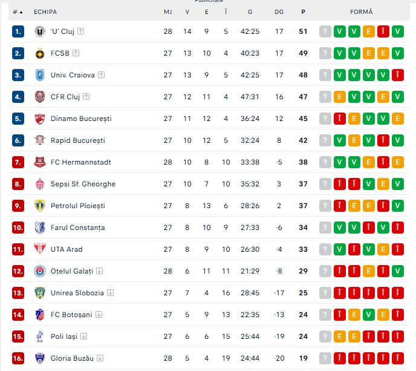Sort standings by the P points column

coord(303,11)
